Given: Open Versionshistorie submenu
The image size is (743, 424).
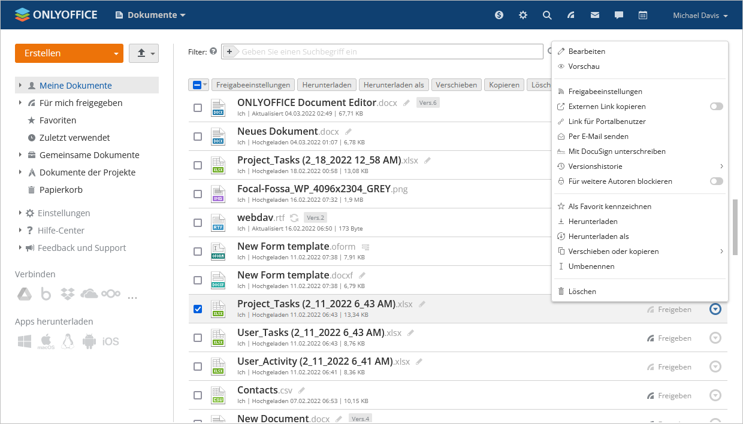Looking at the screenshot, I should coord(640,166).
